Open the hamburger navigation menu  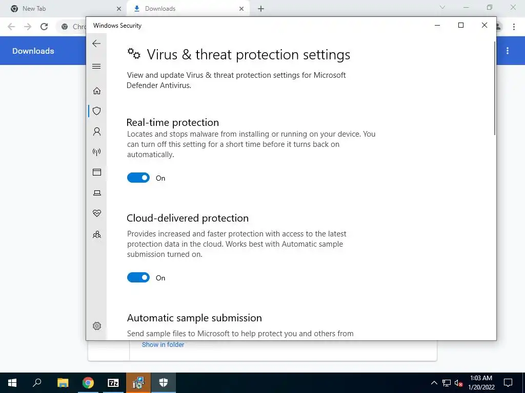pyautogui.click(x=96, y=66)
